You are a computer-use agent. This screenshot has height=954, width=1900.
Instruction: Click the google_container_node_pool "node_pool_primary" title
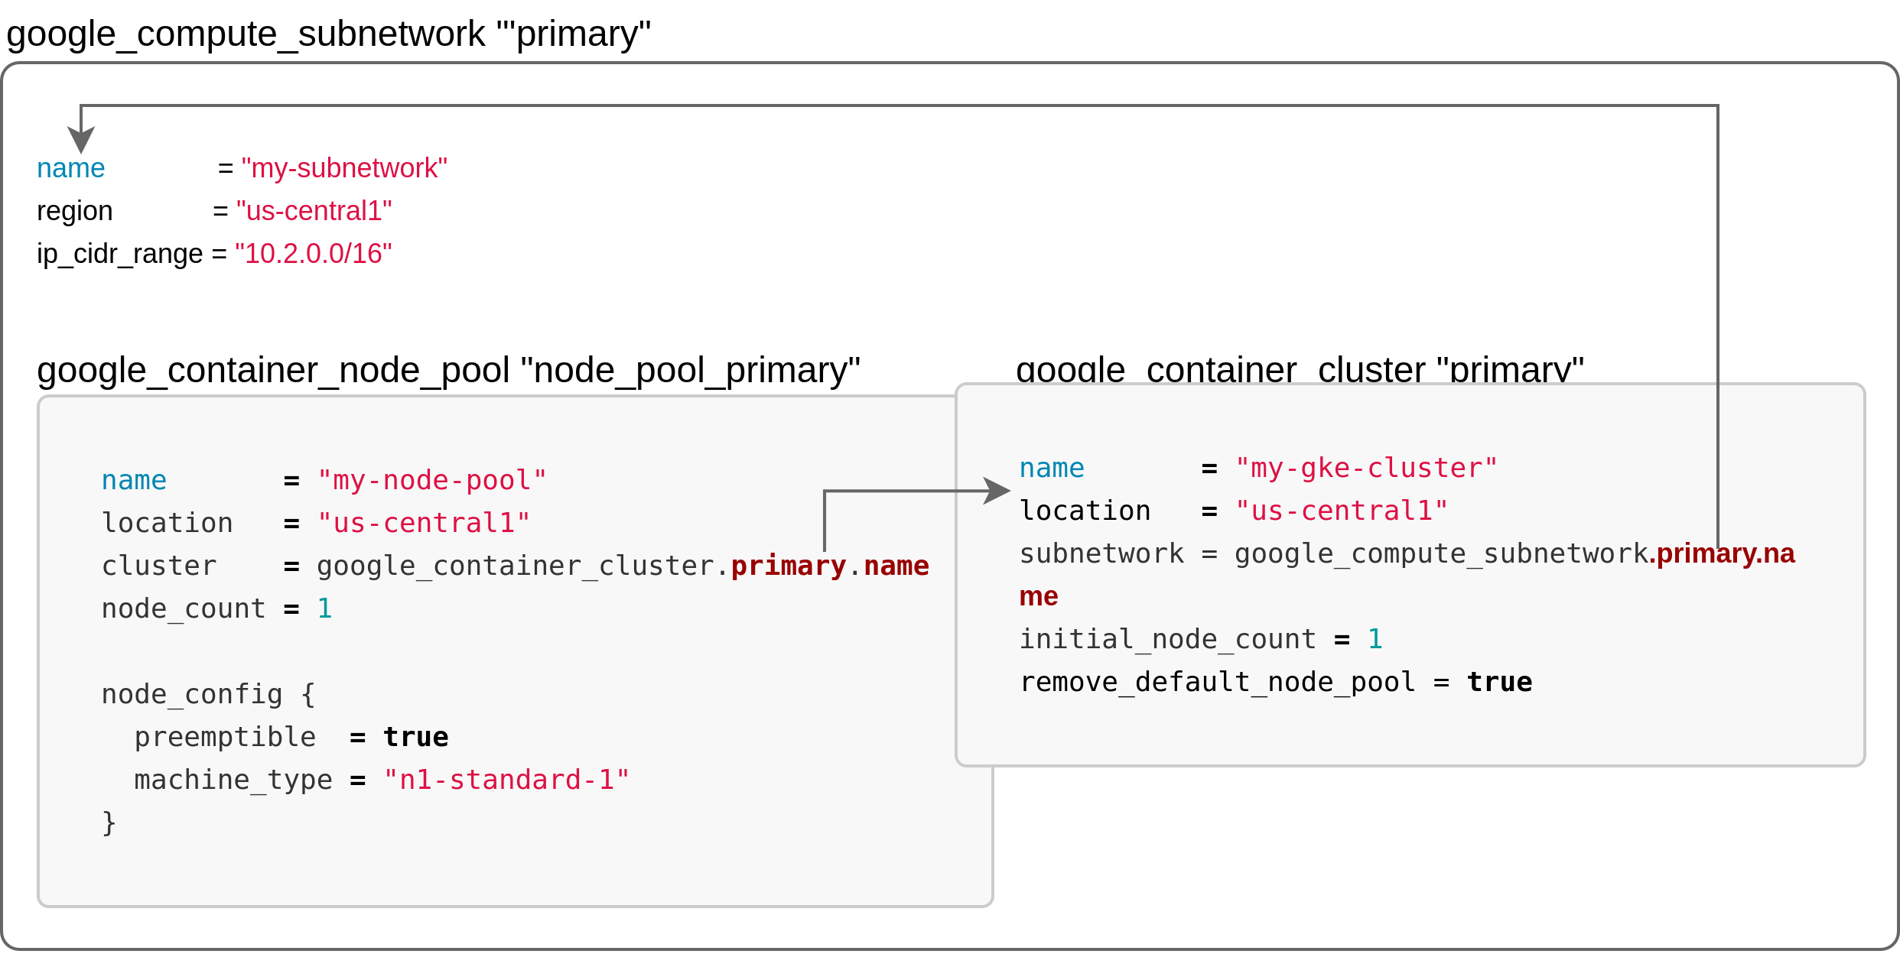[449, 371]
